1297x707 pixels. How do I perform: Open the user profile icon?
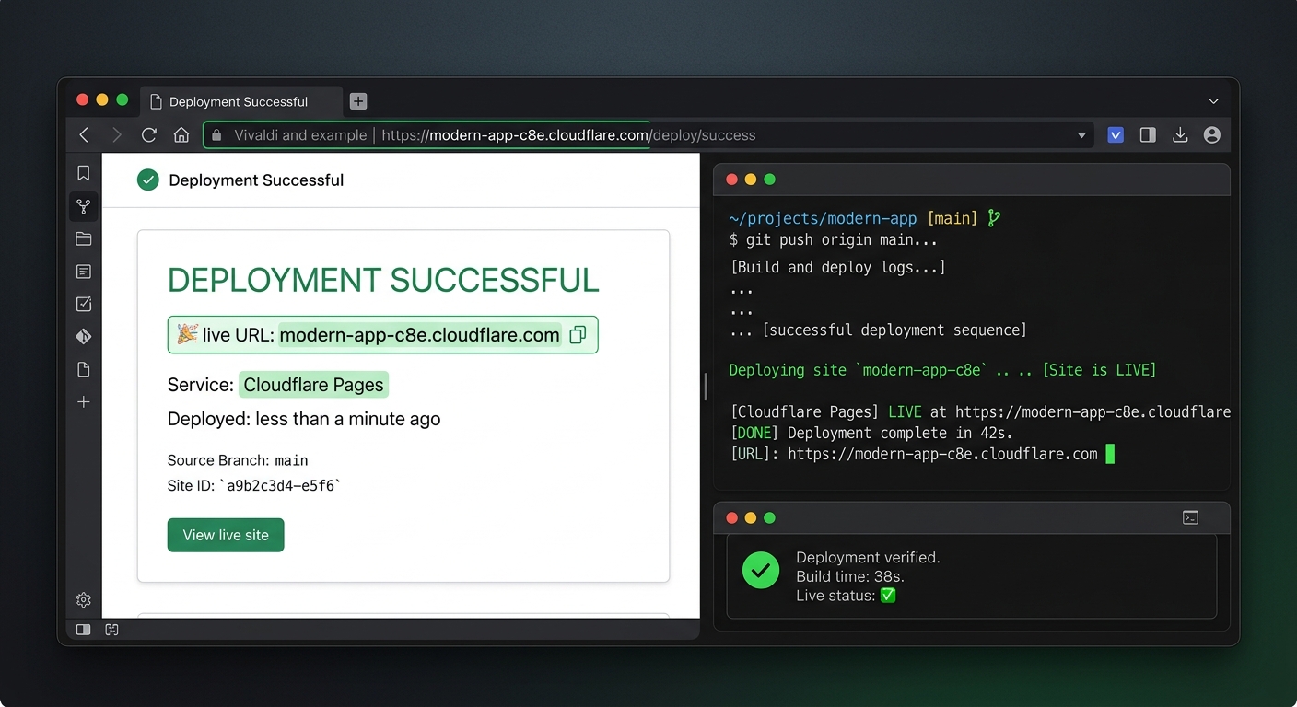click(x=1212, y=135)
